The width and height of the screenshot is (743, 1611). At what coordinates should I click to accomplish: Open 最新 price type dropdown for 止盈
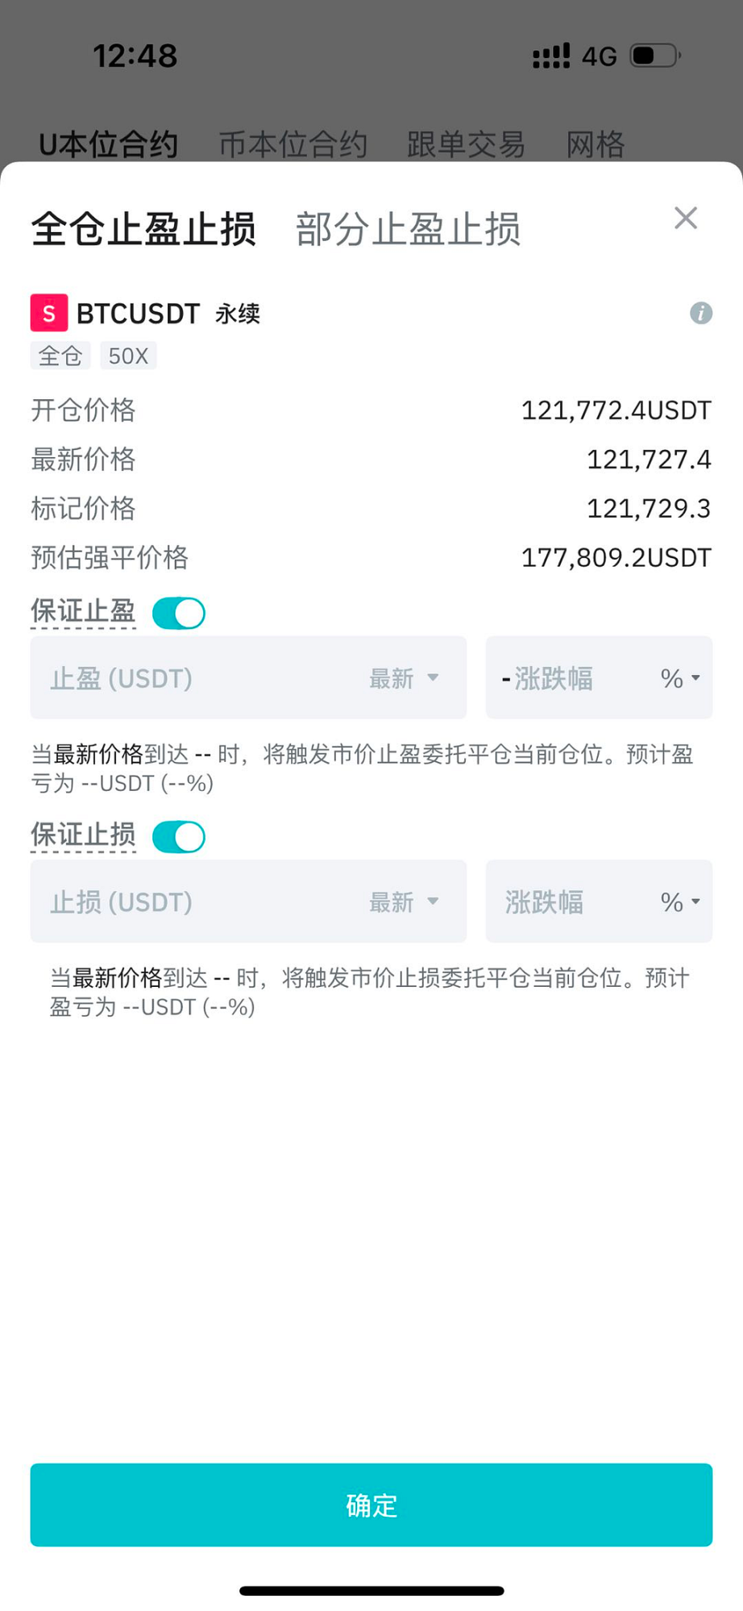[x=404, y=678]
